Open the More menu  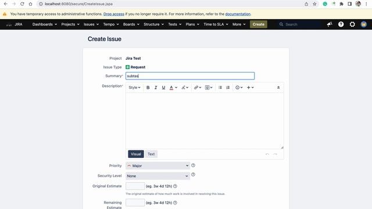click(x=239, y=24)
